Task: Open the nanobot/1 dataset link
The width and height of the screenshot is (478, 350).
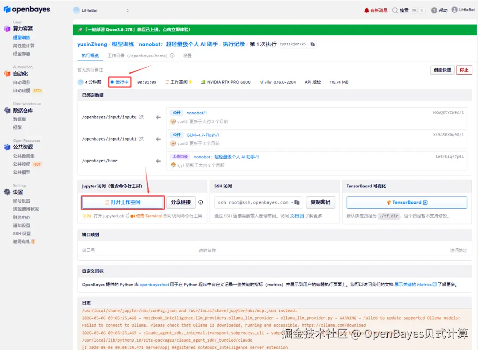Action: coord(197,113)
